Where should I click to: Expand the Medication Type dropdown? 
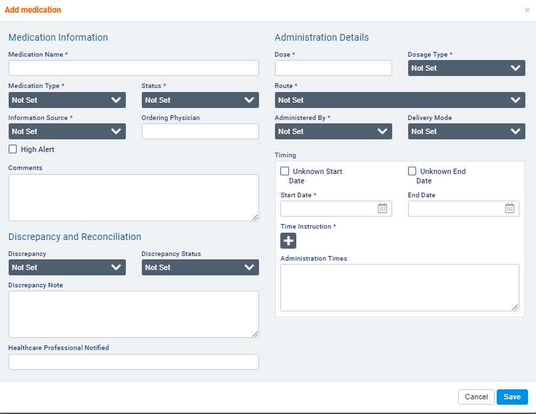(67, 100)
